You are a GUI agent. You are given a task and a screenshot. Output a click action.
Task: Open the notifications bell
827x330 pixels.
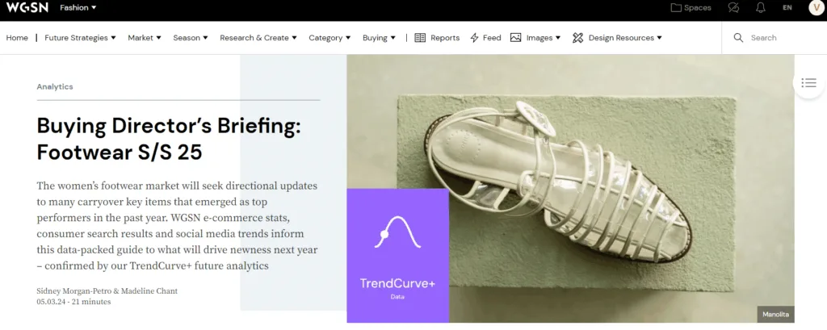761,8
